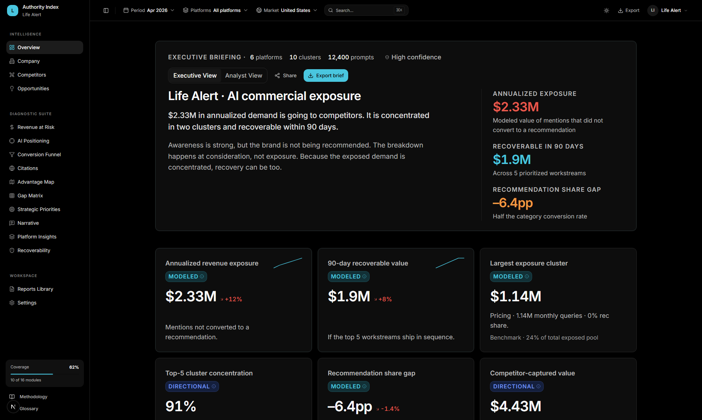The height and width of the screenshot is (420, 702).
Task: Click the Export brief button
Action: pyautogui.click(x=326, y=76)
